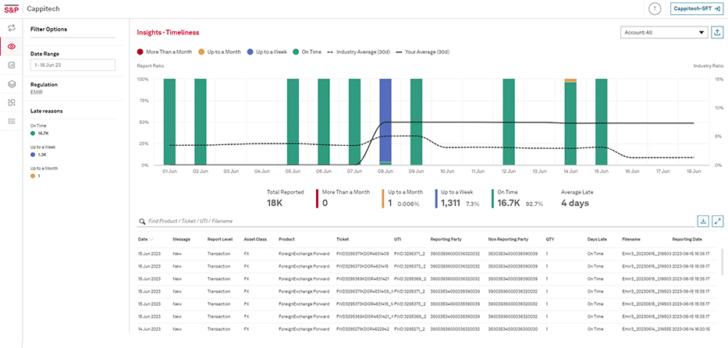Sort by the Date column arrow
Viewport: 728px width, 348px height.
pyautogui.click(x=152, y=240)
